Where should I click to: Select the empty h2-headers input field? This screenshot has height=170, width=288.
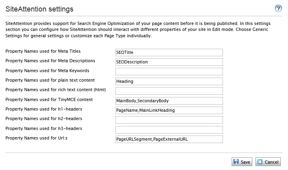(x=169, y=120)
